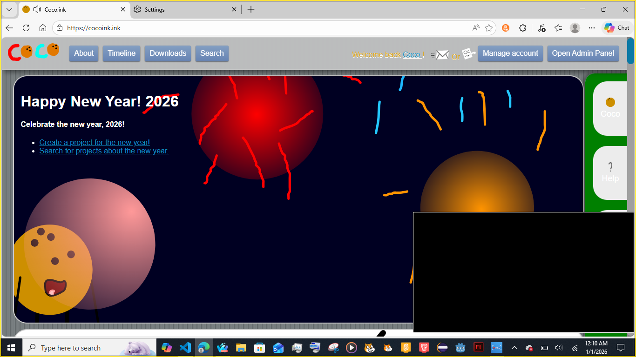Click the Read aloud icon in the address bar
Image resolution: width=636 pixels, height=357 pixels.
(475, 28)
